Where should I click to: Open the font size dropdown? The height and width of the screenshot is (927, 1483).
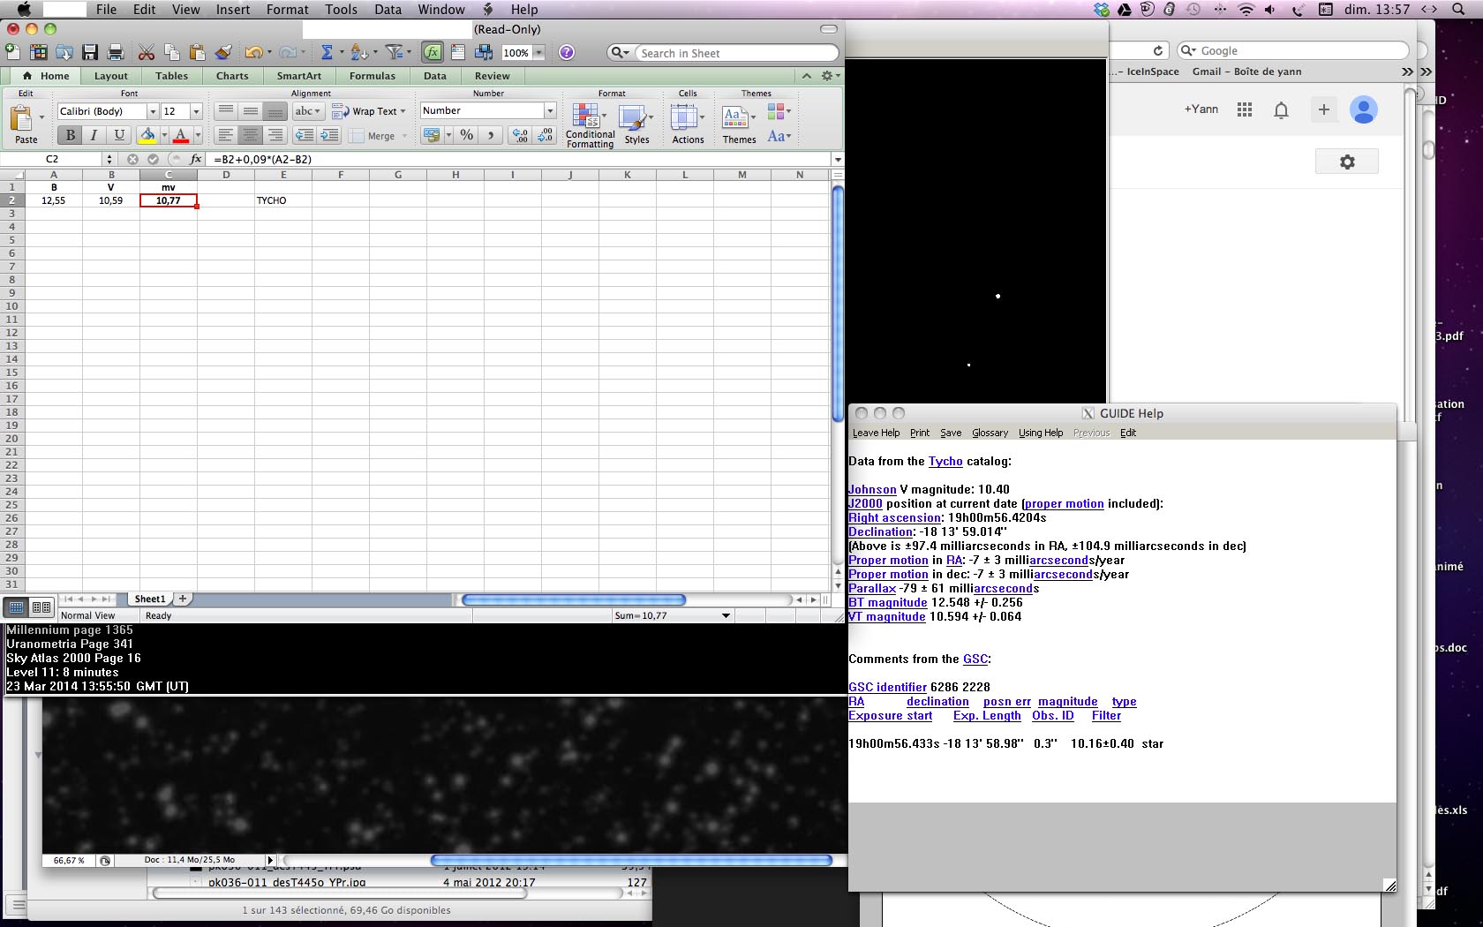point(196,111)
